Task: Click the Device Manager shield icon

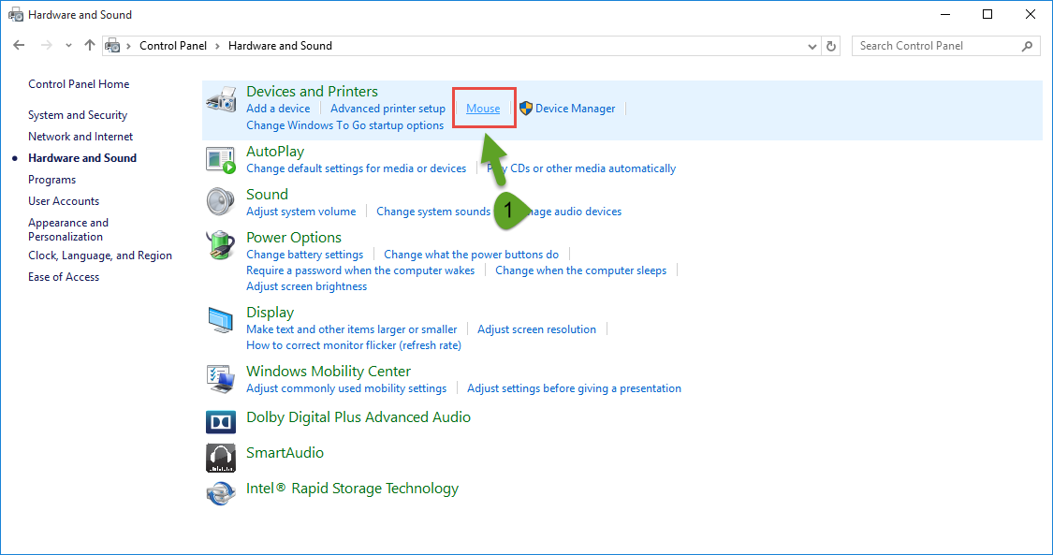Action: point(525,108)
